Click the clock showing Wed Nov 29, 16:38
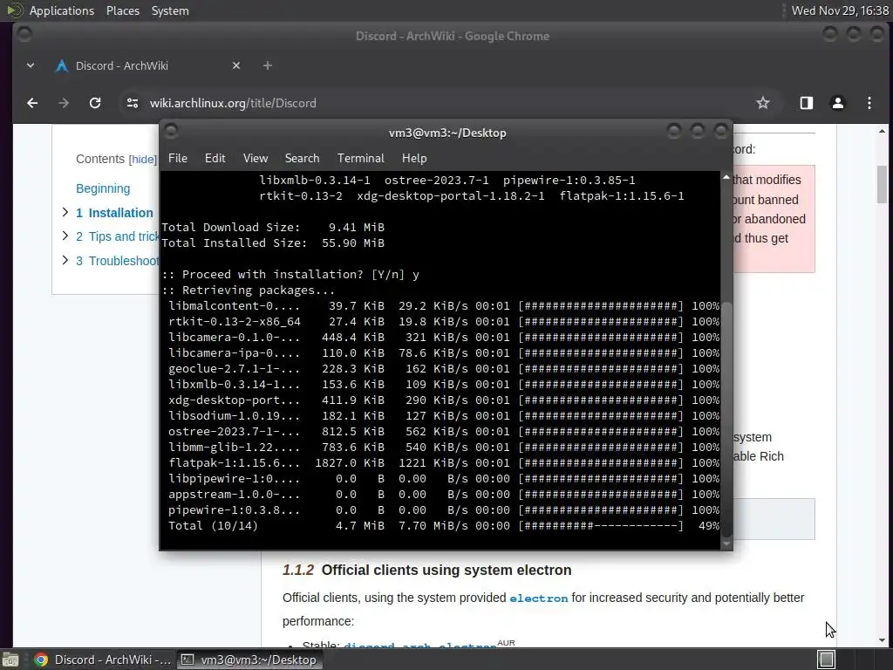The height and width of the screenshot is (670, 893). (x=840, y=10)
